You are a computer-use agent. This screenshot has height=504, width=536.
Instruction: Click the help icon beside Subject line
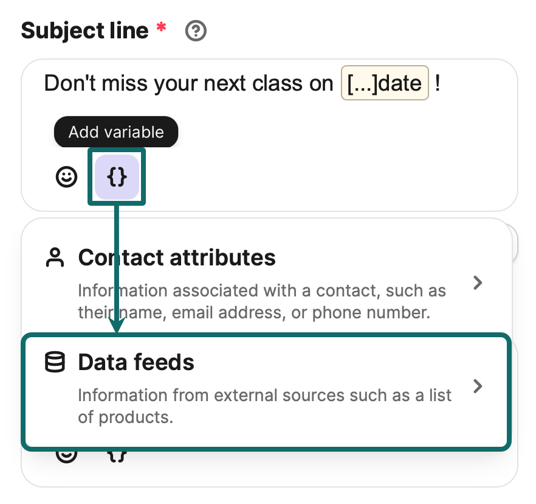pyautogui.click(x=196, y=31)
